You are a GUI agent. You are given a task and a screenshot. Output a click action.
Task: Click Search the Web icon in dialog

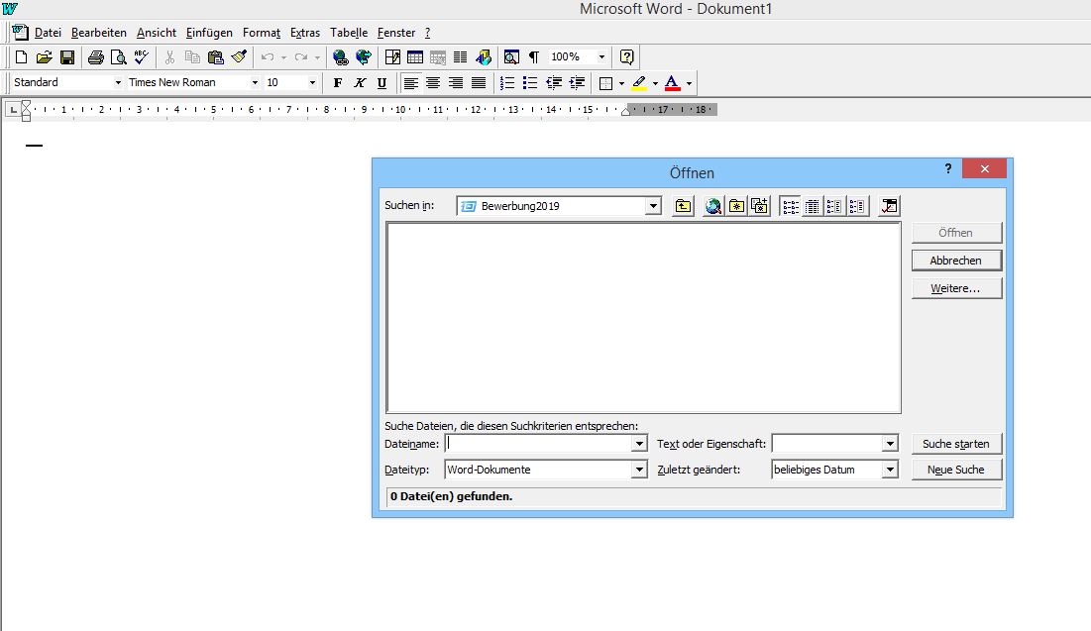713,206
